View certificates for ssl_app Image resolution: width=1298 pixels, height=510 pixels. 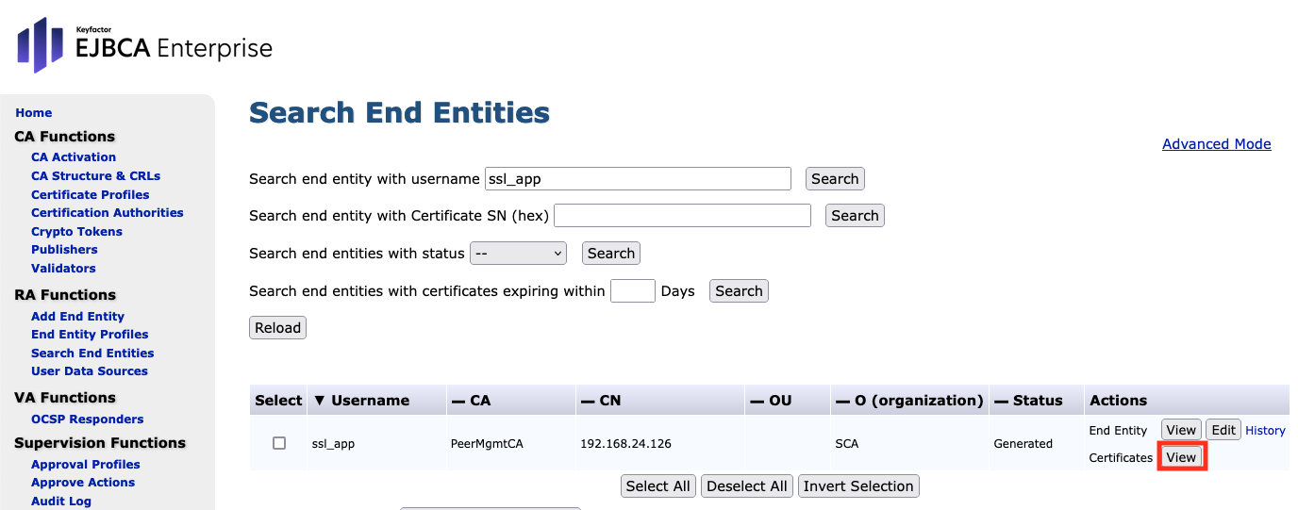1181,457
